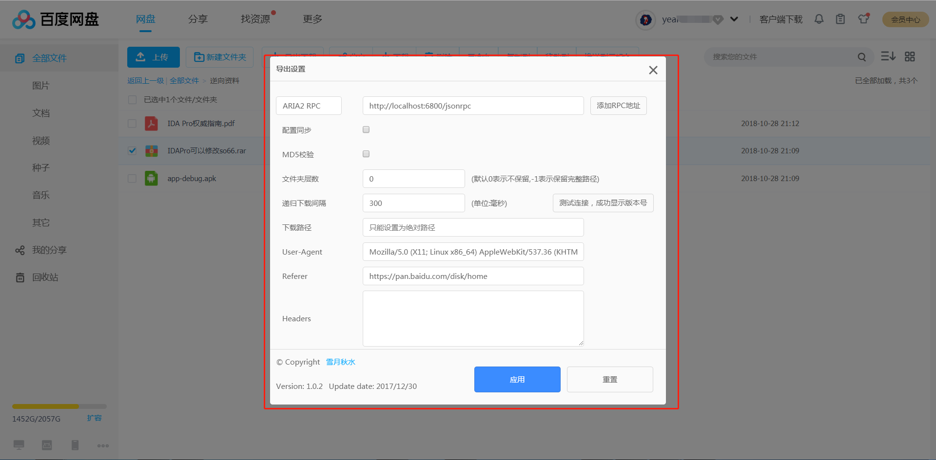Select 图片 in the sidebar
Image resolution: width=936 pixels, height=460 pixels.
[x=41, y=86]
